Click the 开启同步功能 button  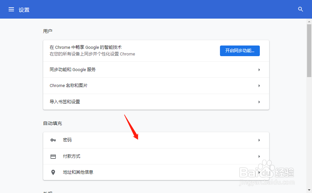pyautogui.click(x=240, y=51)
